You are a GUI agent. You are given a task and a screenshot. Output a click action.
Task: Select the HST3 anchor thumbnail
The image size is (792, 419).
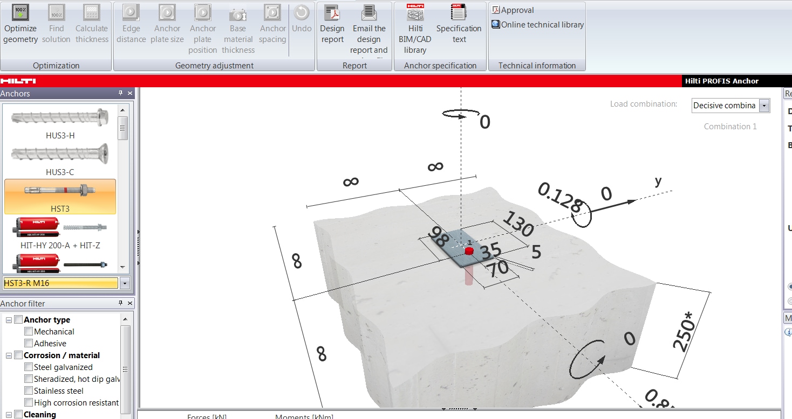pos(60,197)
